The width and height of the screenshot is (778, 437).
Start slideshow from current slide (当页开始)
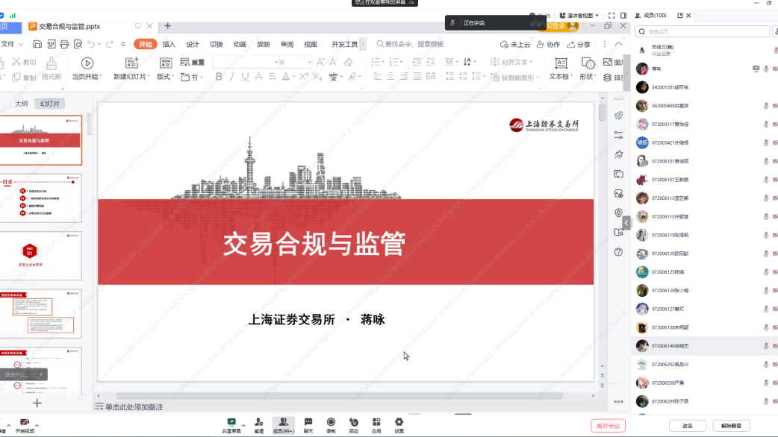pyautogui.click(x=87, y=69)
